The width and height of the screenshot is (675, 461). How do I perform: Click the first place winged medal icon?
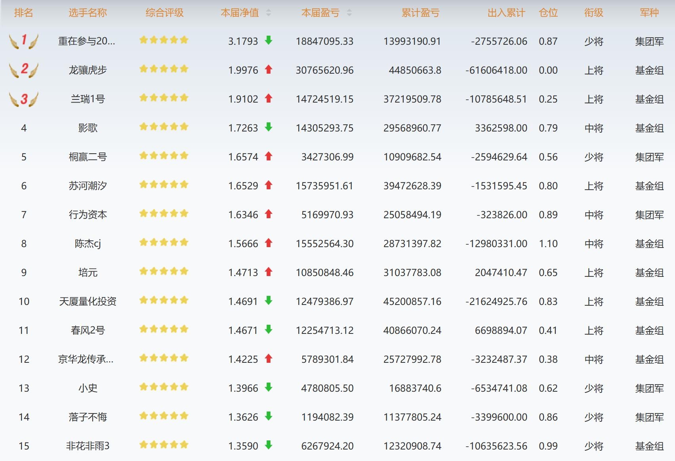[24, 41]
